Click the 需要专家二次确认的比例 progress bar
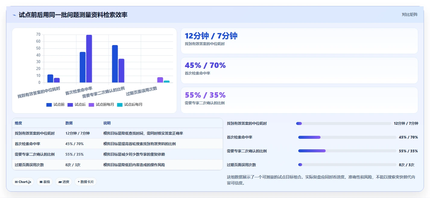The height and width of the screenshot is (198, 430). pos(347,151)
